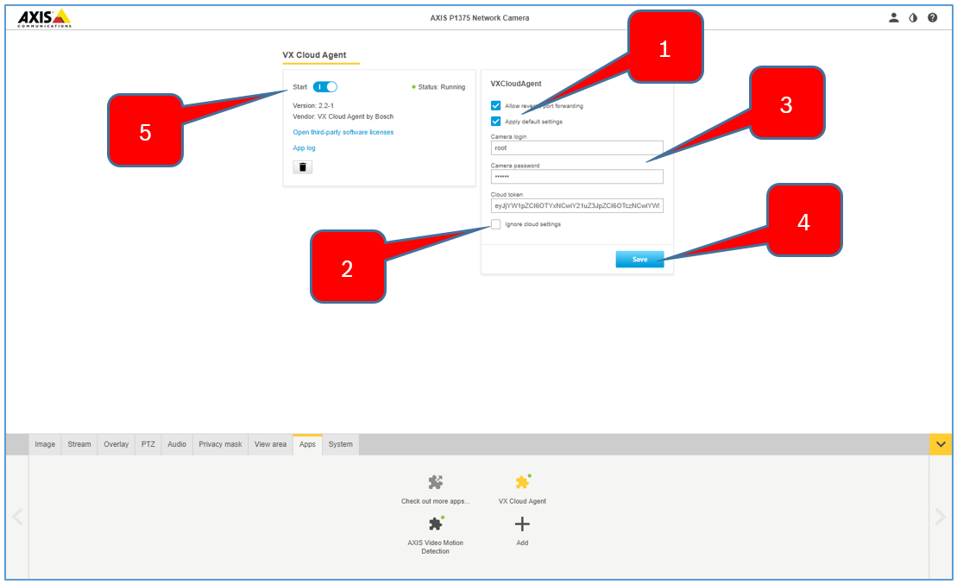Viewport: 957px width, 584px height.
Task: Click the AXIS Communications logo
Action: (45, 17)
